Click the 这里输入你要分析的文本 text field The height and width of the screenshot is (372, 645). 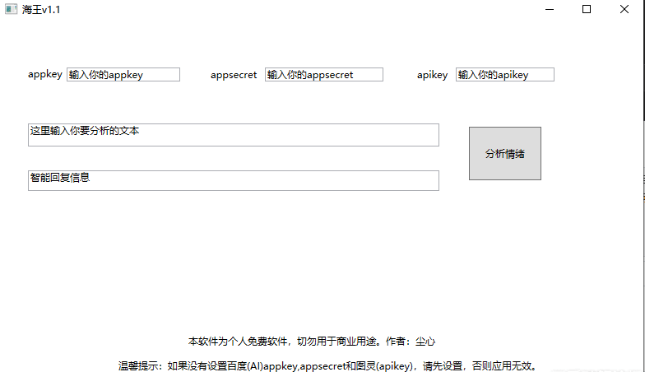[x=233, y=135]
